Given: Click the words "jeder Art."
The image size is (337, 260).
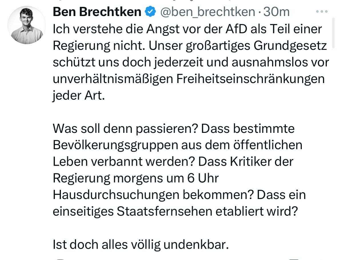Looking at the screenshot, I should (x=77, y=96).
